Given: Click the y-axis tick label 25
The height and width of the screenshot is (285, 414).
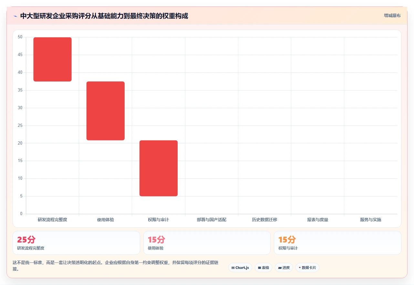Looking at the screenshot, I should pyautogui.click(x=20, y=126).
